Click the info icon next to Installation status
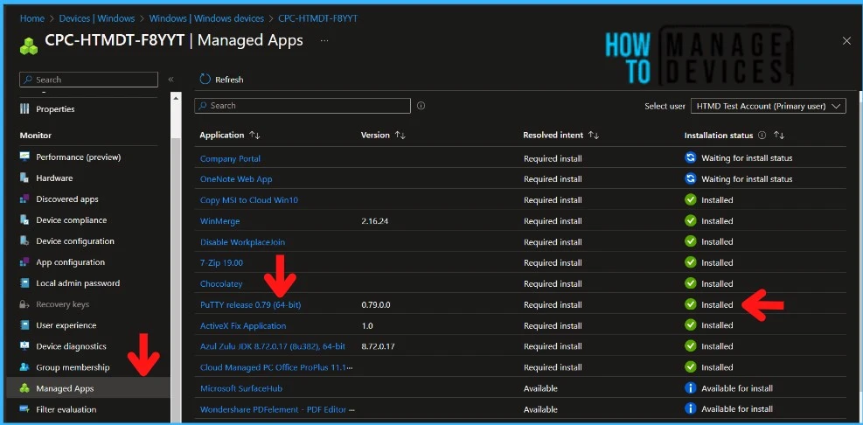The height and width of the screenshot is (425, 863). click(x=762, y=135)
